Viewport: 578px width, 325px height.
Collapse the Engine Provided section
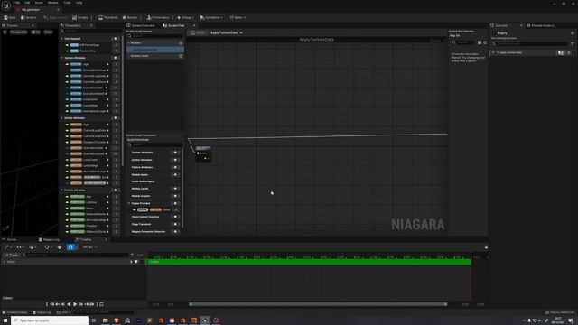(129, 203)
